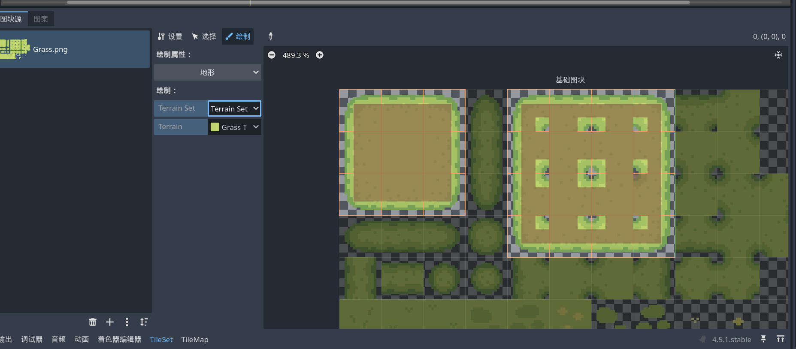Viewport: 796px width, 349px height.
Task: Pin the bottom panel
Action: 763,339
